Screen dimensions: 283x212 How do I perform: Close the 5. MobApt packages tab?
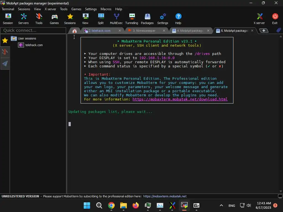[252, 31]
